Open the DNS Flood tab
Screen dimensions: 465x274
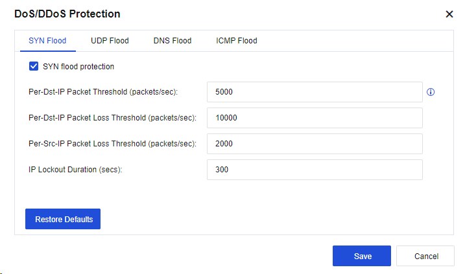173,41
